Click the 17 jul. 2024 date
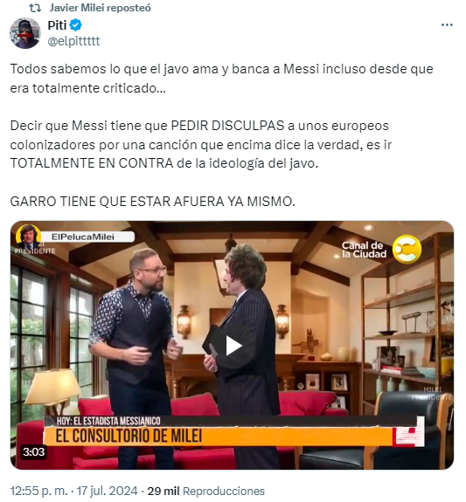This screenshot has width=466, height=502. (x=108, y=491)
